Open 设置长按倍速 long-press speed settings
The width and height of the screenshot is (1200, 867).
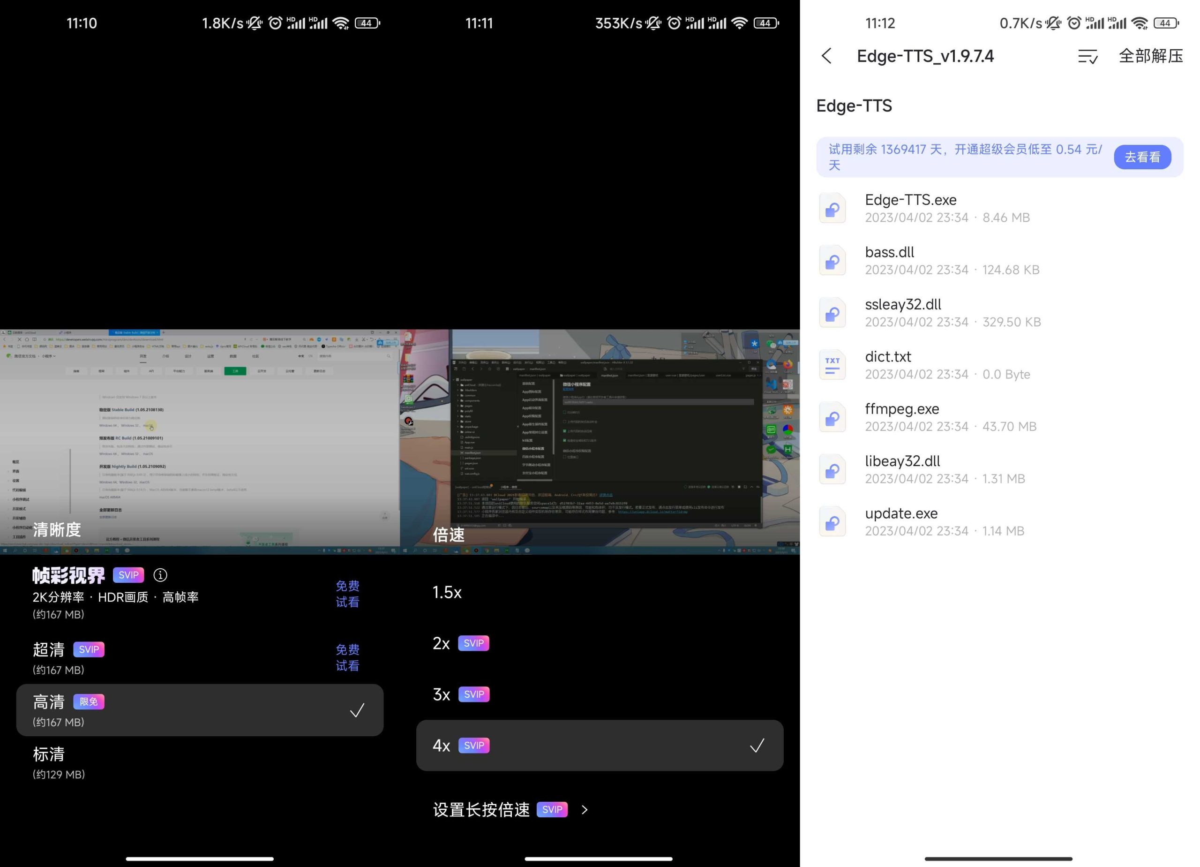coord(510,810)
